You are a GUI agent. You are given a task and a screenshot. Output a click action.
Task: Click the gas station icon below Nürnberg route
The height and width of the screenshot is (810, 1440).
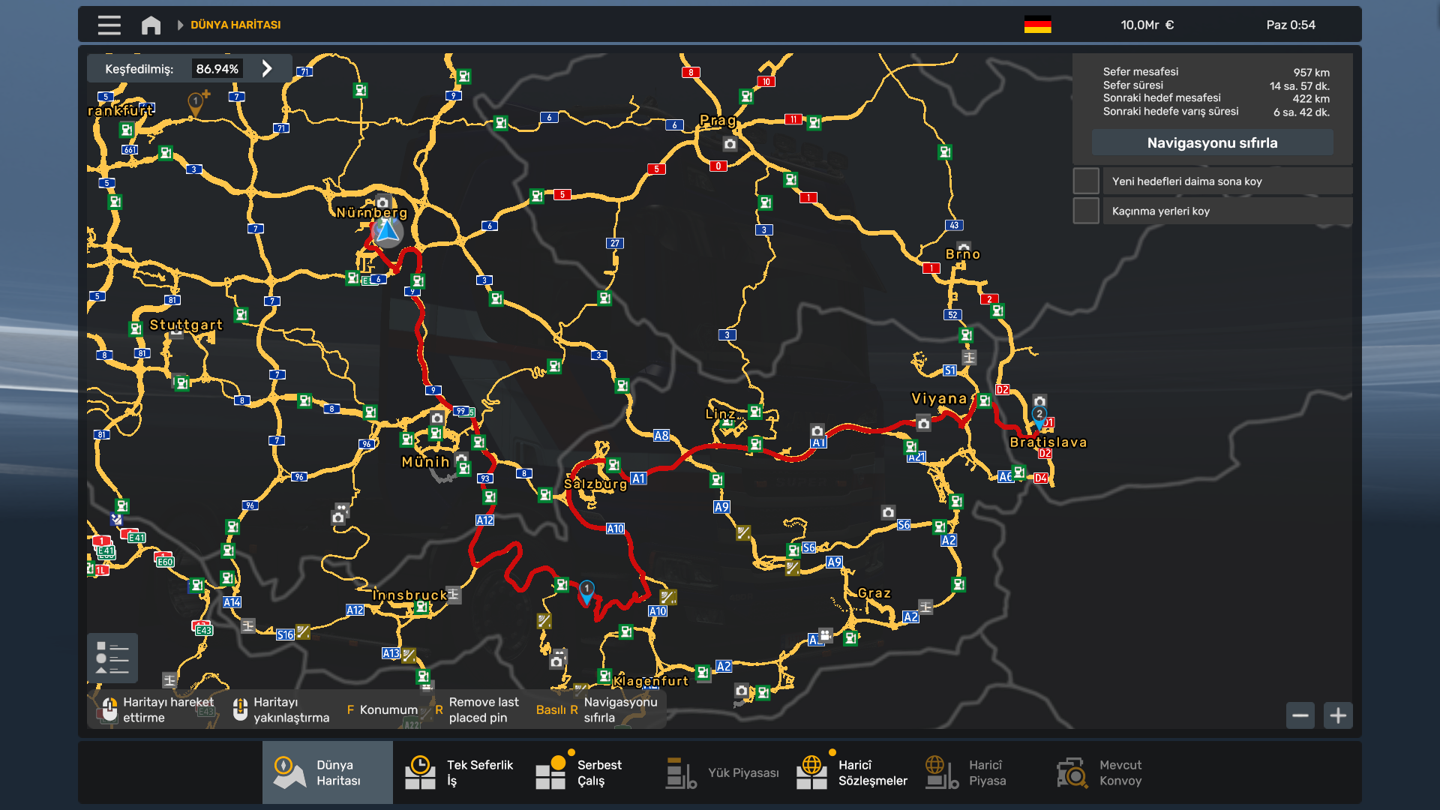[417, 281]
